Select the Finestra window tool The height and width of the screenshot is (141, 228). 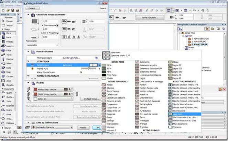[x=8, y=42]
